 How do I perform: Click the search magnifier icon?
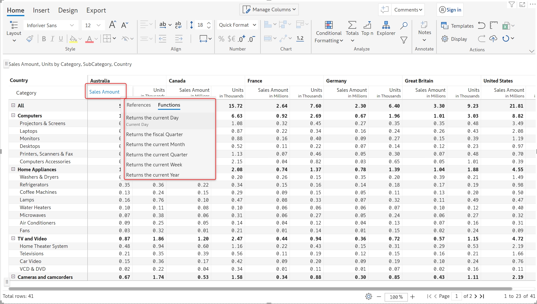(x=404, y=25)
